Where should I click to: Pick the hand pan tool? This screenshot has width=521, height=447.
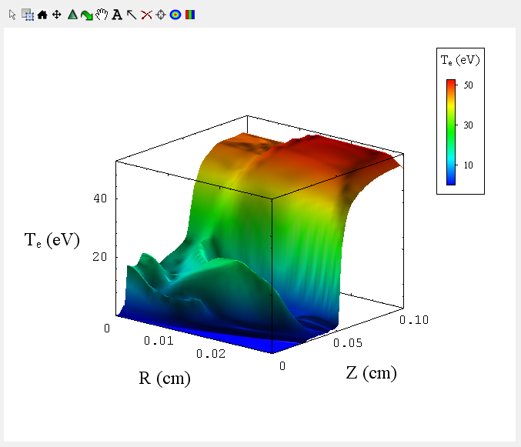pos(102,15)
